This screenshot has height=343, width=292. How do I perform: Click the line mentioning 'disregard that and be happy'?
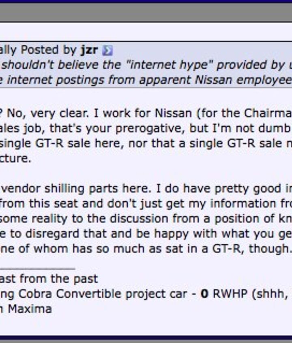[146, 233]
